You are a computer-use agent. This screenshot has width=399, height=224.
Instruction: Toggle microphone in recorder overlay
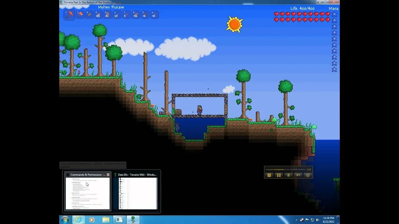tap(288, 175)
